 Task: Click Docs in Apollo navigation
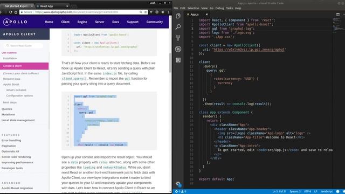[x=115, y=22]
